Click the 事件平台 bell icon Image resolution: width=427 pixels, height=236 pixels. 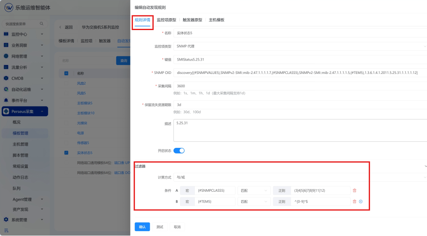coord(6,100)
